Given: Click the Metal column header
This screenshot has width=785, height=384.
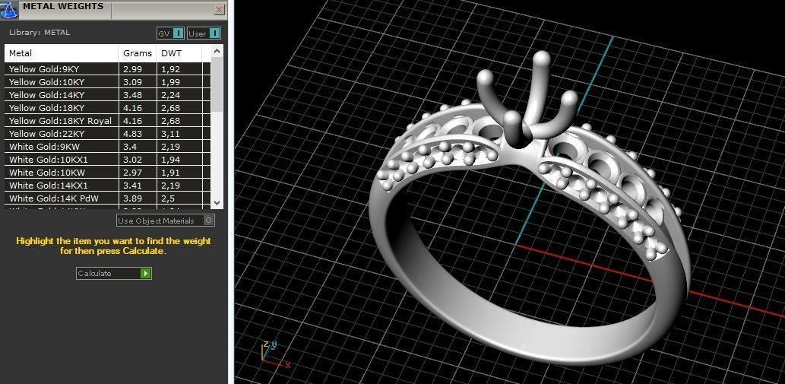Looking at the screenshot, I should (62, 53).
